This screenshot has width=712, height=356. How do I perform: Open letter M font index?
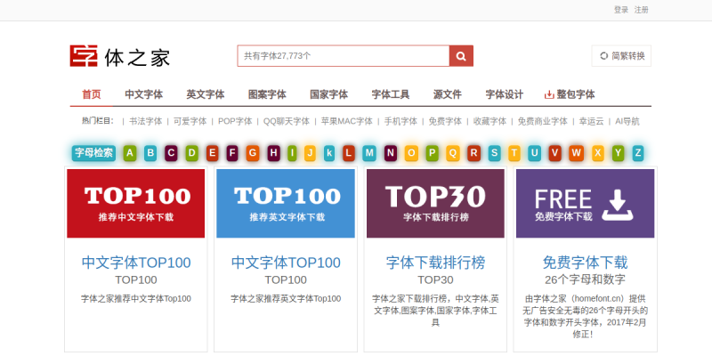369,153
